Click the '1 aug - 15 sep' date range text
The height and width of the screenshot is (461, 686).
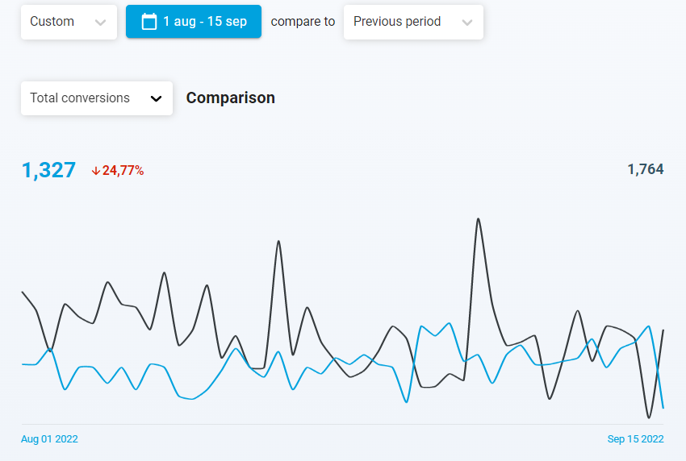pyautogui.click(x=205, y=22)
